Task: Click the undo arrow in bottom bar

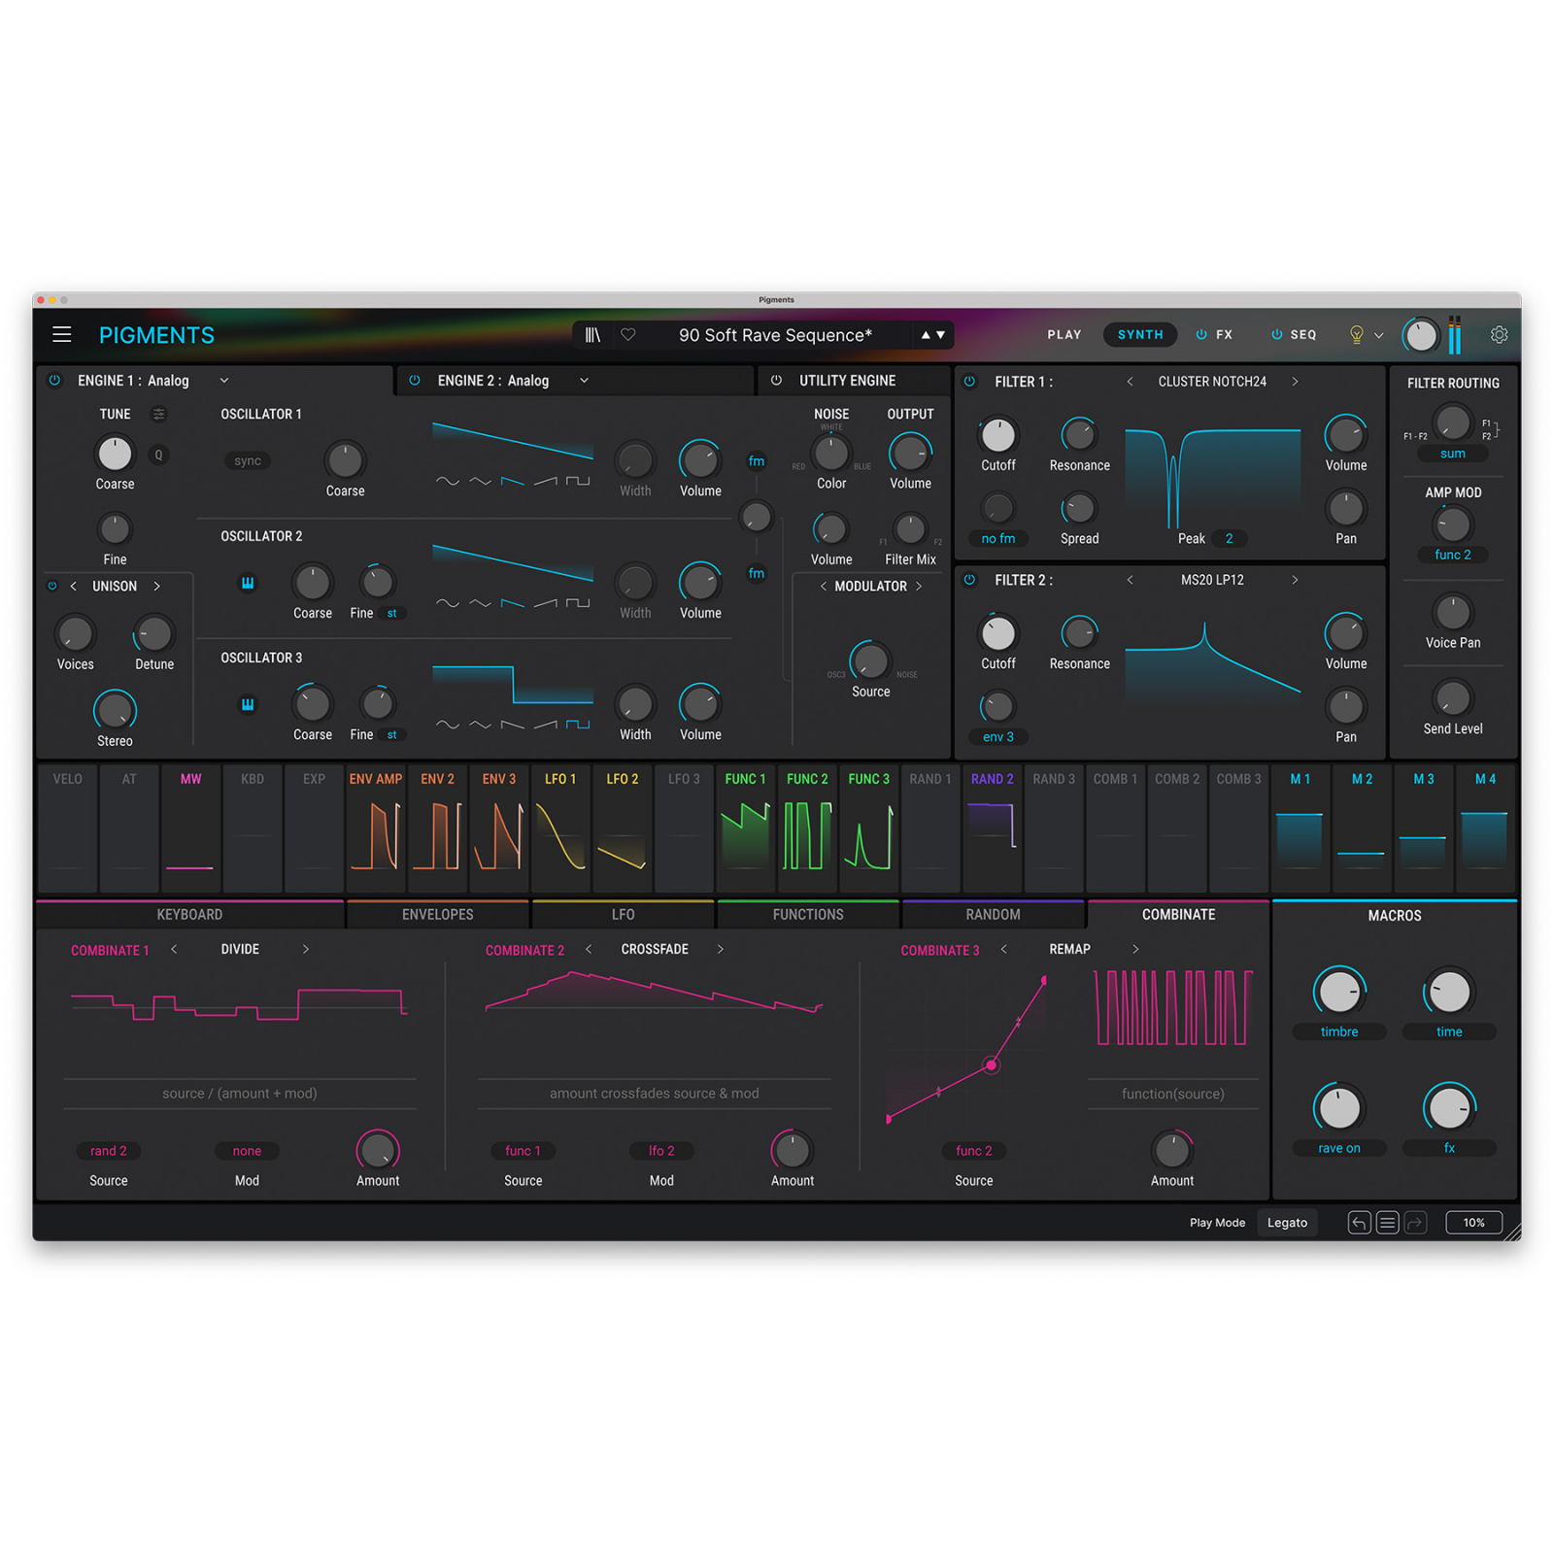Action: [x=1359, y=1223]
